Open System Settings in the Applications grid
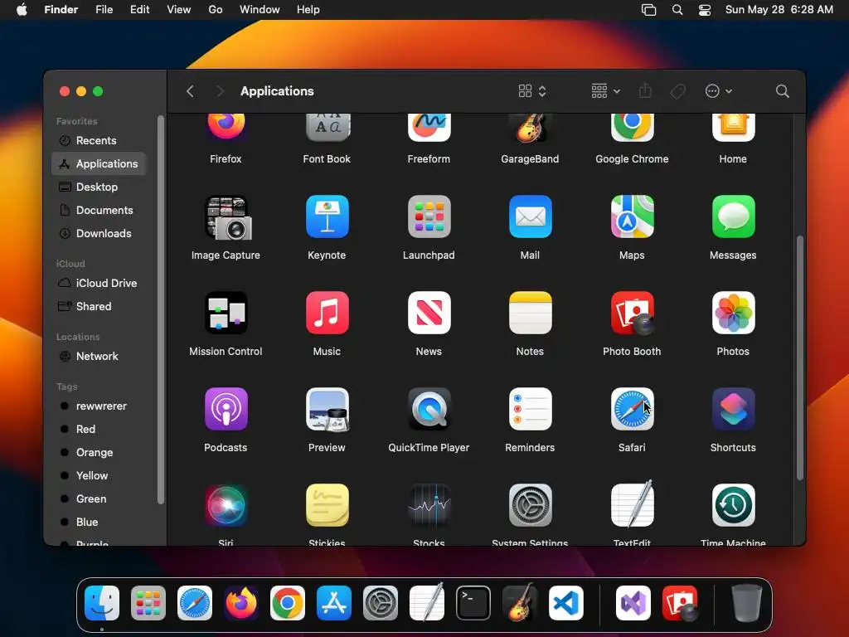The image size is (849, 637). click(530, 505)
